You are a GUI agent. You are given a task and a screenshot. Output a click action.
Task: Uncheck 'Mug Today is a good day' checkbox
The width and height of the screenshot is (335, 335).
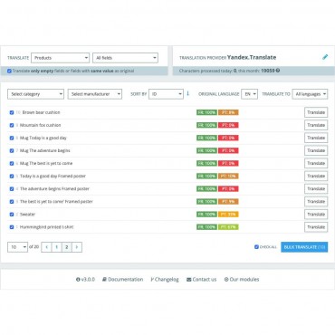(x=12, y=138)
